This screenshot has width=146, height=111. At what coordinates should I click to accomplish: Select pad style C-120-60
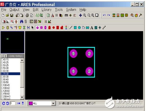(10, 91)
